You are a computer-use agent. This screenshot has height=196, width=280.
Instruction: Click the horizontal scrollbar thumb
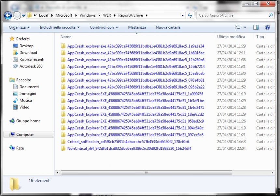147,173
